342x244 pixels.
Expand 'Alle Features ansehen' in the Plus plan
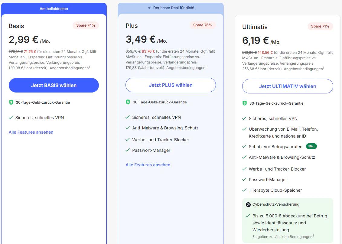(148, 165)
